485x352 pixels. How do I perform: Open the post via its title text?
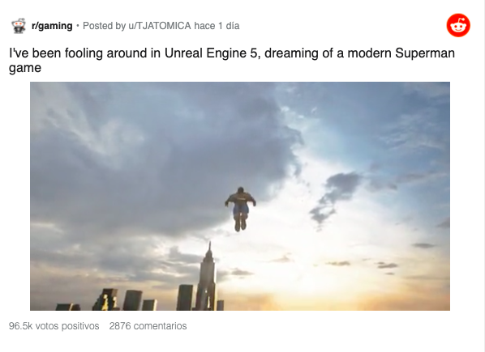coord(232,60)
